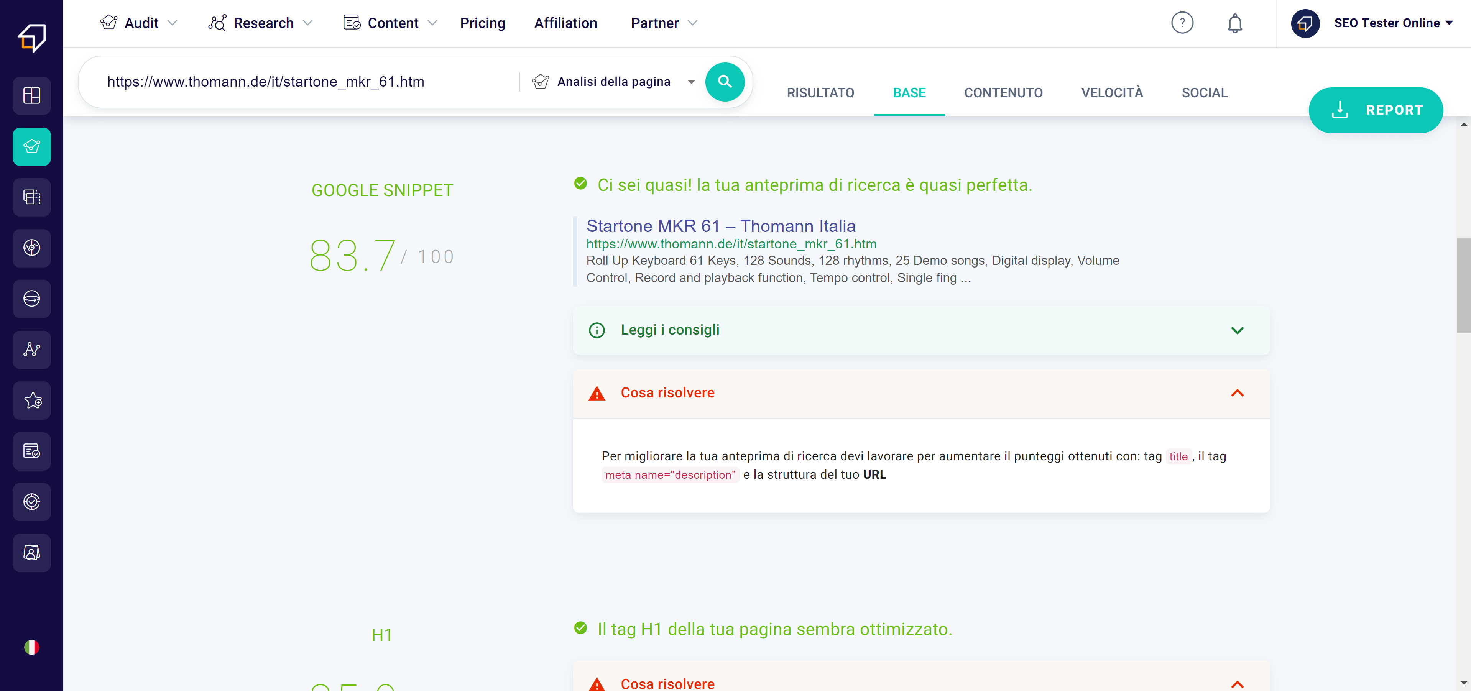The image size is (1471, 691).
Task: Expand the Research dropdown menu
Action: (x=307, y=23)
